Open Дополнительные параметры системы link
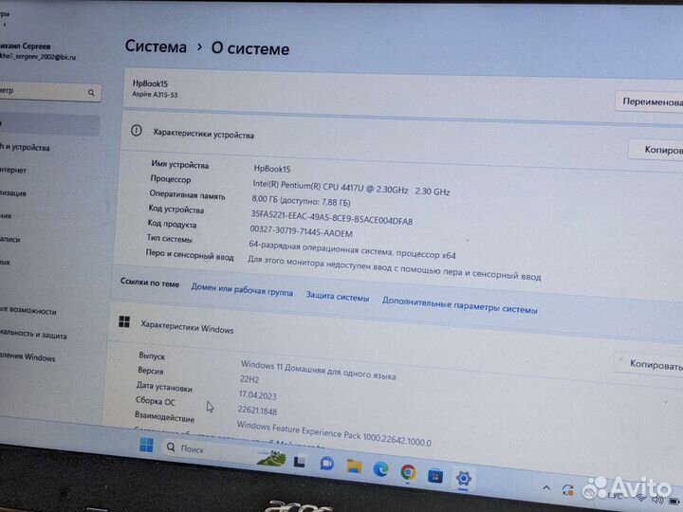683x512 pixels. pyautogui.click(x=459, y=305)
